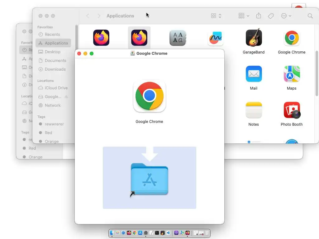Click the vertical scrollbar of the Applications window
Image resolution: width=319 pixels, height=239 pixels.
point(317,73)
